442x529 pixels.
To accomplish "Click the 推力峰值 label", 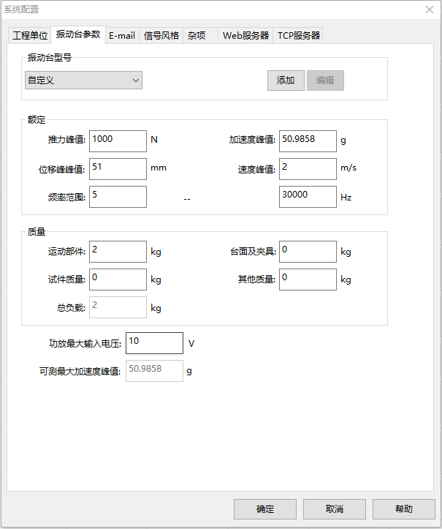I will 66,140.
